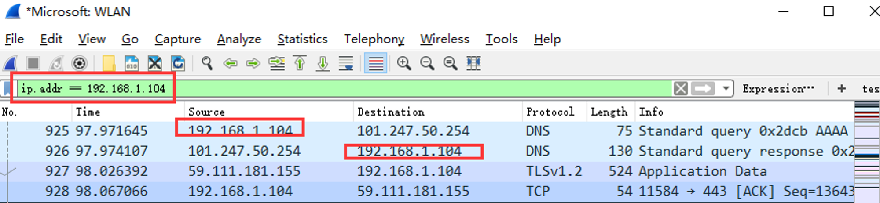The image size is (880, 203).
Task: Open the File menu
Action: tap(14, 39)
